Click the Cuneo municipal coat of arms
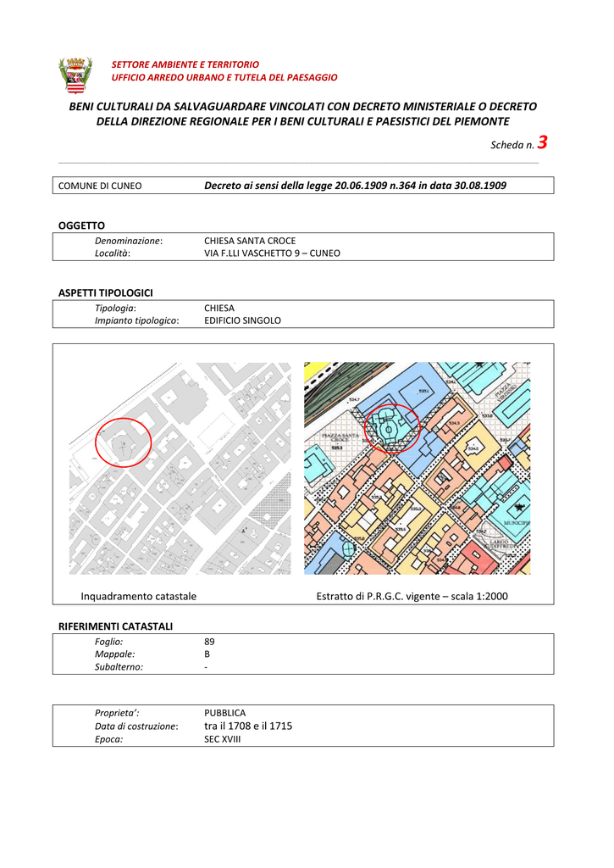Image resolution: width=614 pixels, height=868 pixels. pyautogui.click(x=75, y=75)
